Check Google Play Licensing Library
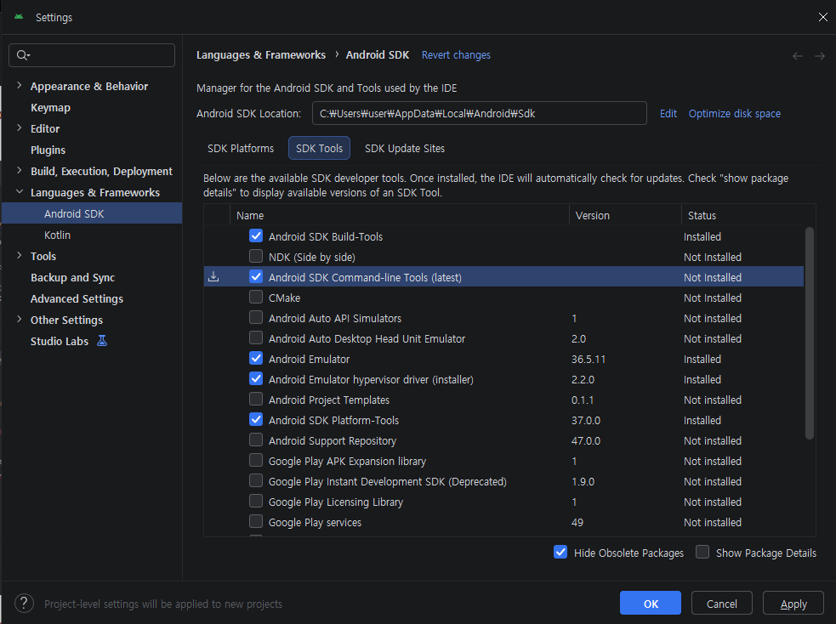 256,502
